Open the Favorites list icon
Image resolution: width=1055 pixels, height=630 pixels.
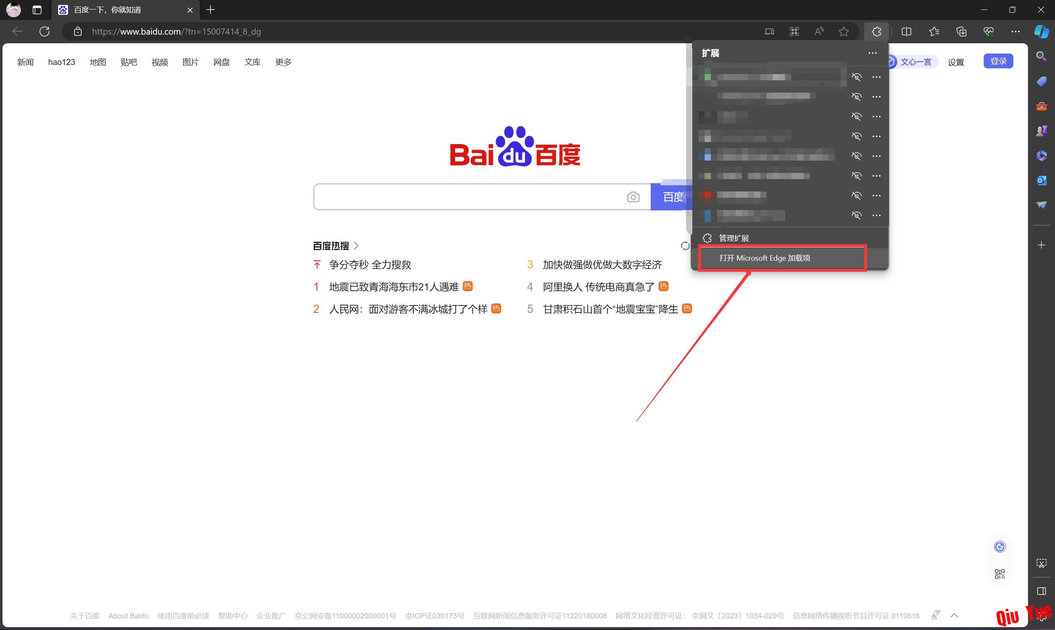point(934,31)
